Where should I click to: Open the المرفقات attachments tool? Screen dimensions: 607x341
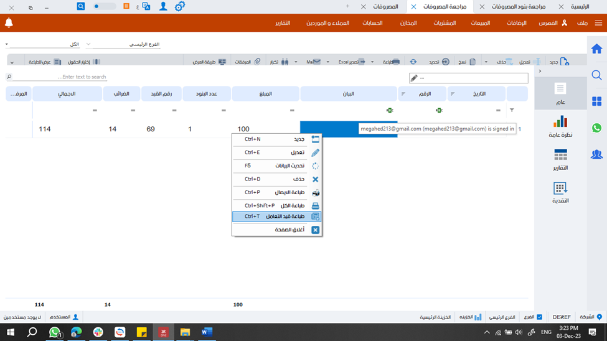tap(248, 62)
